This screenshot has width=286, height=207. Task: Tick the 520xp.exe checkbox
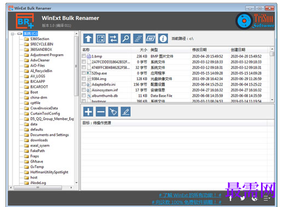(84, 73)
